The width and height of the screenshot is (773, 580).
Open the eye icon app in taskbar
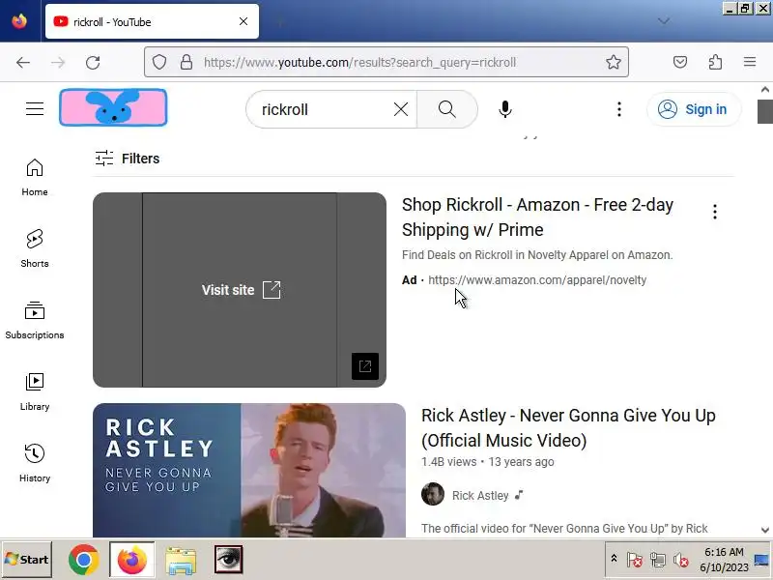(x=228, y=560)
